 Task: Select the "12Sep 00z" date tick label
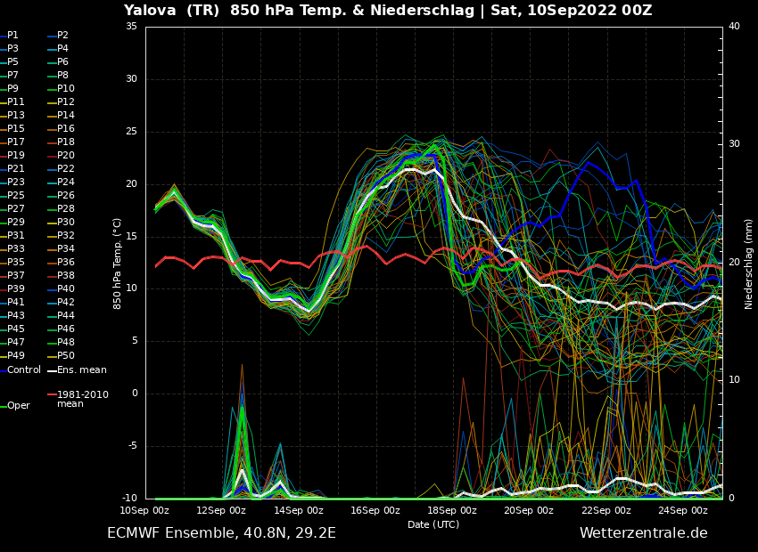click(222, 510)
